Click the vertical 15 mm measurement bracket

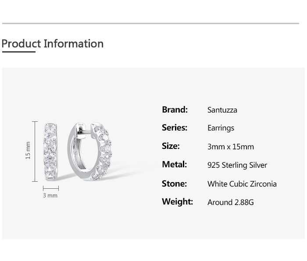[x=35, y=151]
